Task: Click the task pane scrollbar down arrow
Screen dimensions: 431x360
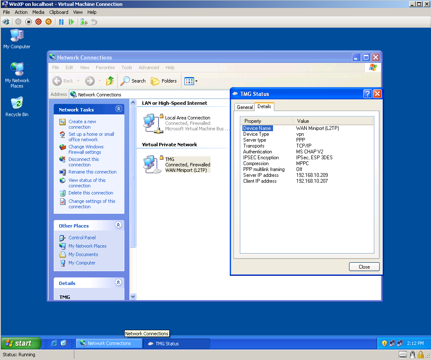Action: click(133, 296)
